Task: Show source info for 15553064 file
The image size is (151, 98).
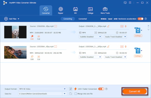Action: coord(56,47)
